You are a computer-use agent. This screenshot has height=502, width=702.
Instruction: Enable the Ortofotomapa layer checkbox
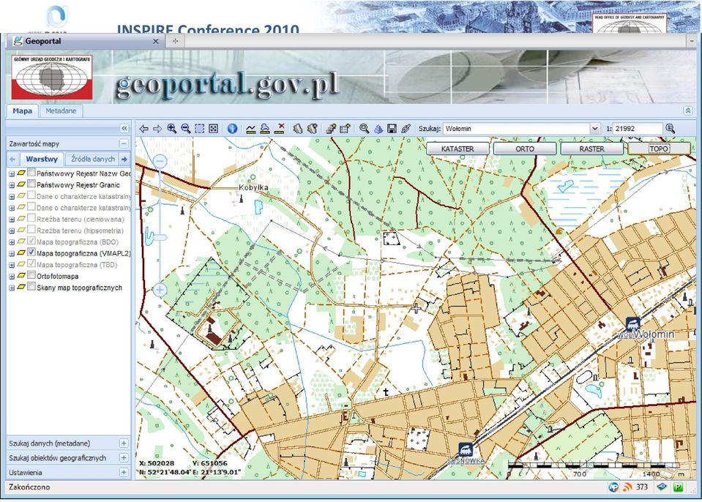coord(31,275)
